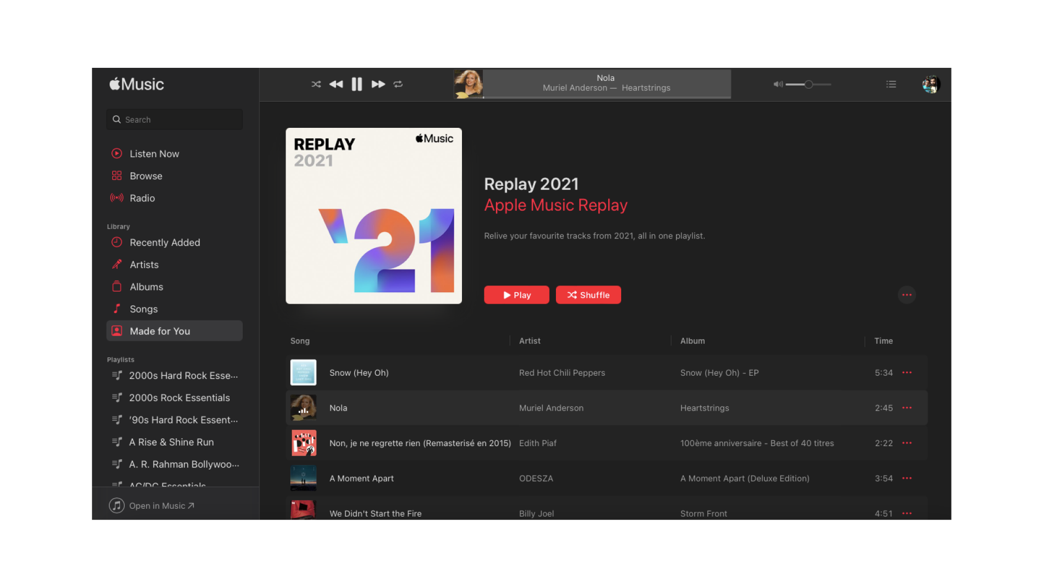
Task: Open playlist more options ellipsis button
Action: pos(907,295)
